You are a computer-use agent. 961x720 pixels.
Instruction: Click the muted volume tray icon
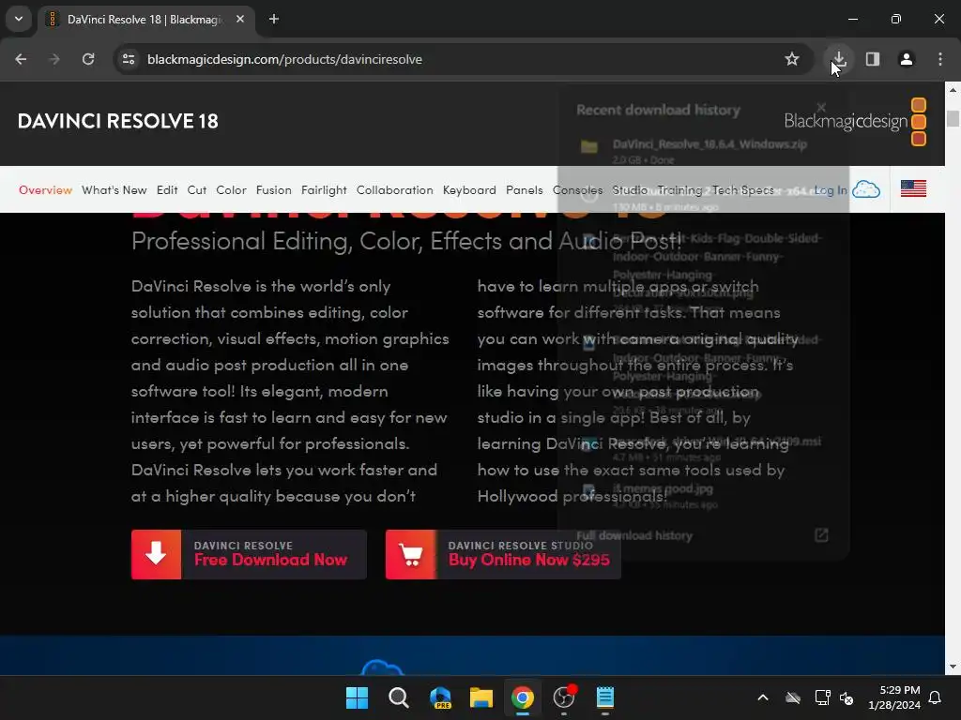[x=847, y=697]
